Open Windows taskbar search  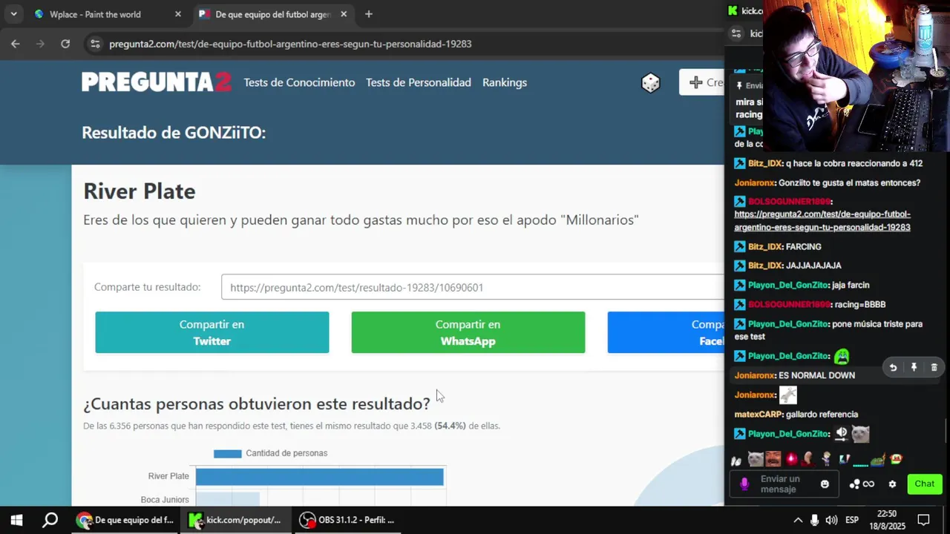click(x=50, y=520)
